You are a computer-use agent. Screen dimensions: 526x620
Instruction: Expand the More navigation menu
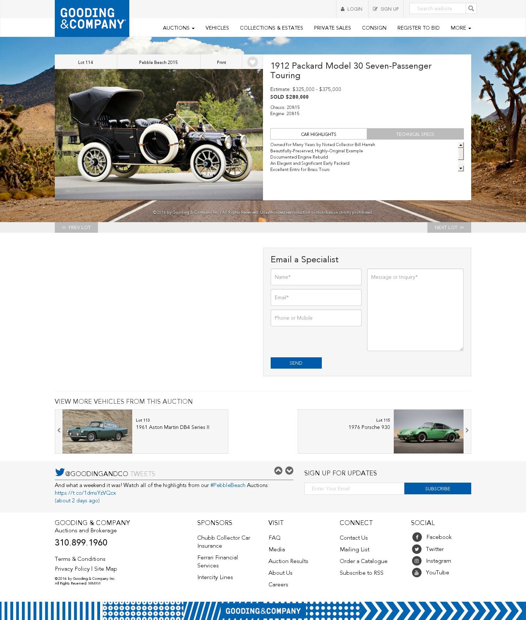461,28
